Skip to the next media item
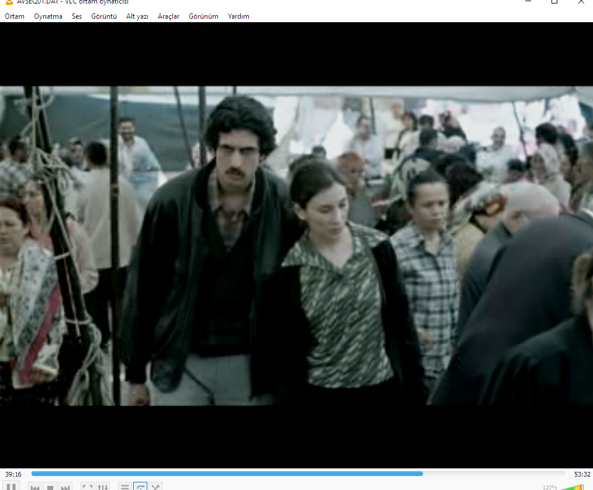The width and height of the screenshot is (593, 490). click(65, 487)
